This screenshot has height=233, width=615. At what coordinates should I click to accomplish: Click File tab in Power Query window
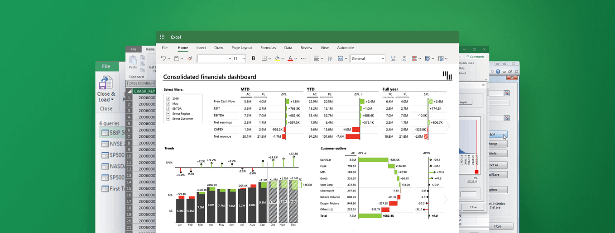(x=106, y=66)
